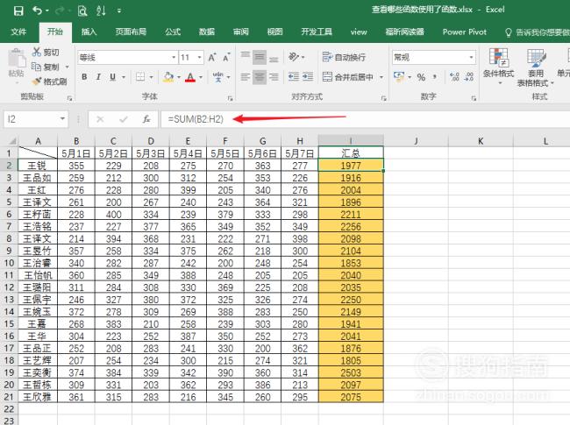The image size is (570, 425).
Task: Click Merge & Center (合并后居中) button
Action: (348, 77)
